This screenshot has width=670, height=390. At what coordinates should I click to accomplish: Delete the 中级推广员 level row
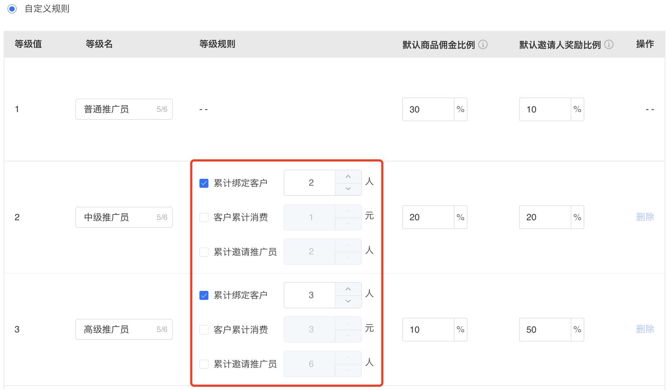(x=645, y=217)
